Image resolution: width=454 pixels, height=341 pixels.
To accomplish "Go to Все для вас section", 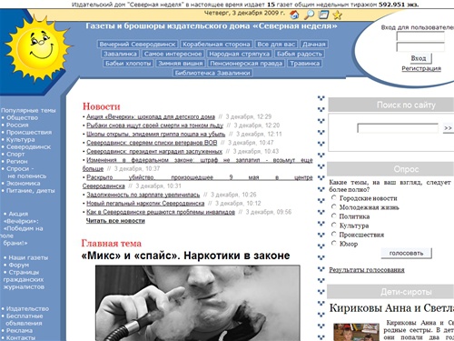I will coord(276,45).
